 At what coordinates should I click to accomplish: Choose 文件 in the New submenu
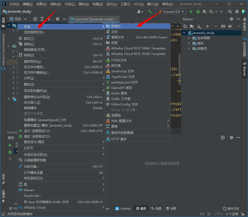pos(138,32)
